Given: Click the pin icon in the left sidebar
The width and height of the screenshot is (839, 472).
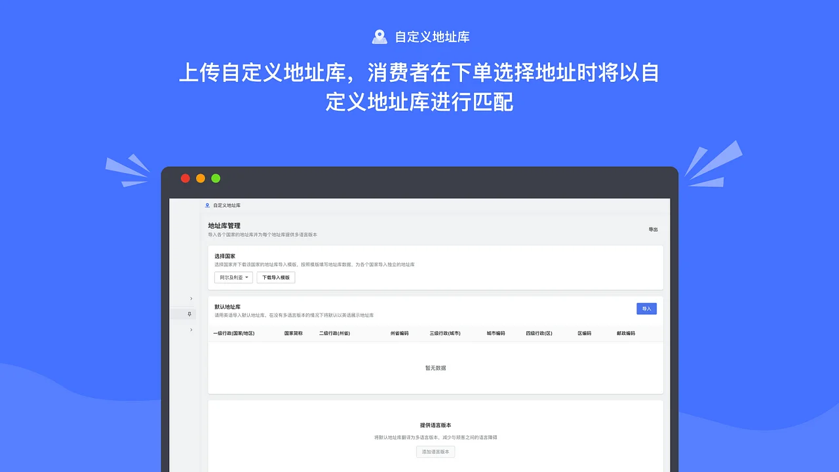Looking at the screenshot, I should pos(190,313).
